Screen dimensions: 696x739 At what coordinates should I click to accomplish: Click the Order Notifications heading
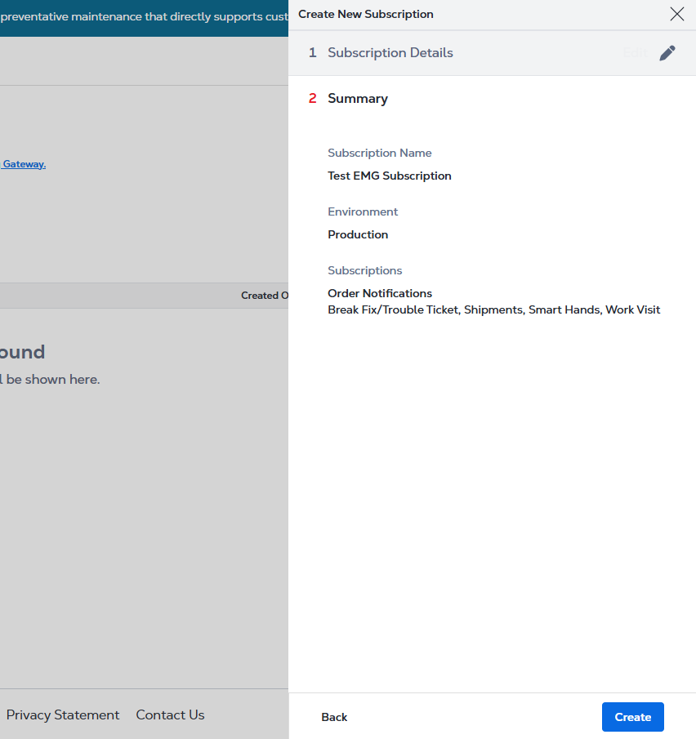pos(380,293)
